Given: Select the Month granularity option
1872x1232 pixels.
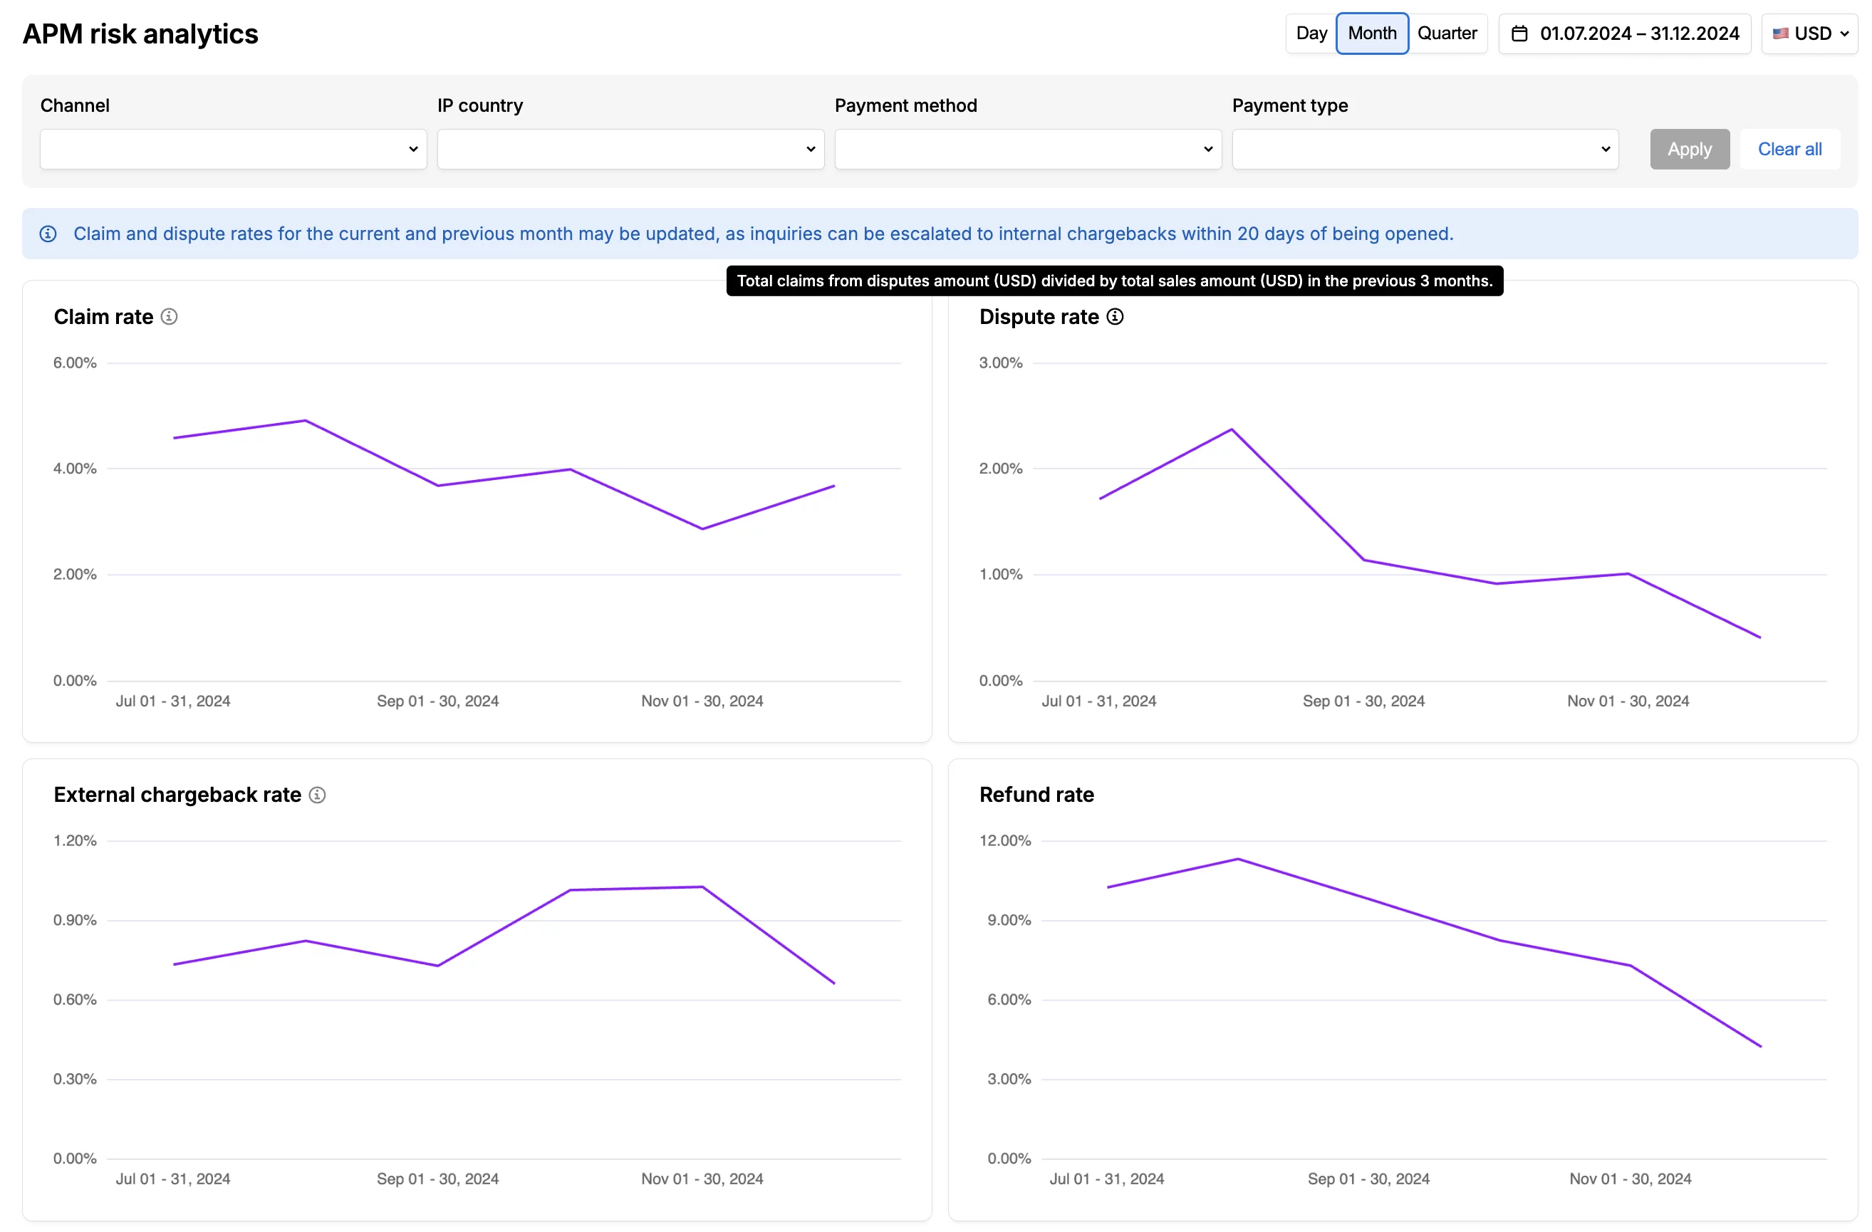Looking at the screenshot, I should tap(1372, 33).
